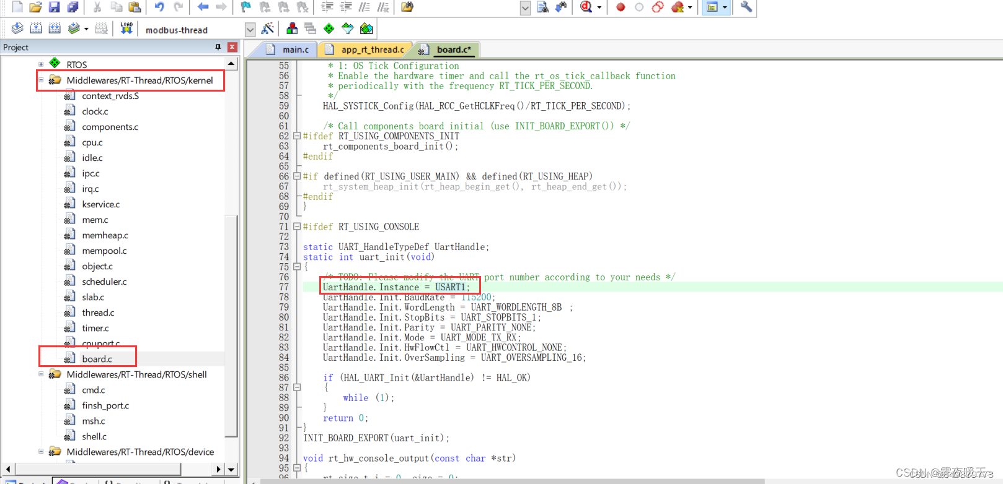Pin the Project panel

tap(218, 47)
